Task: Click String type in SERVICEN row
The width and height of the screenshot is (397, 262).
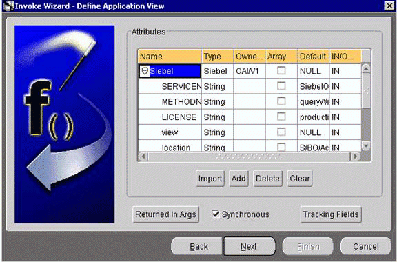Action: point(218,86)
